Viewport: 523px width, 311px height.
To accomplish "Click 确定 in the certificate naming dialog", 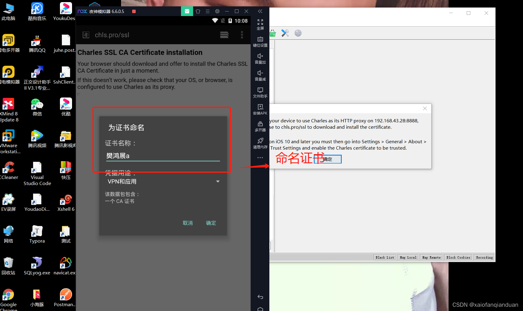I will [x=211, y=223].
